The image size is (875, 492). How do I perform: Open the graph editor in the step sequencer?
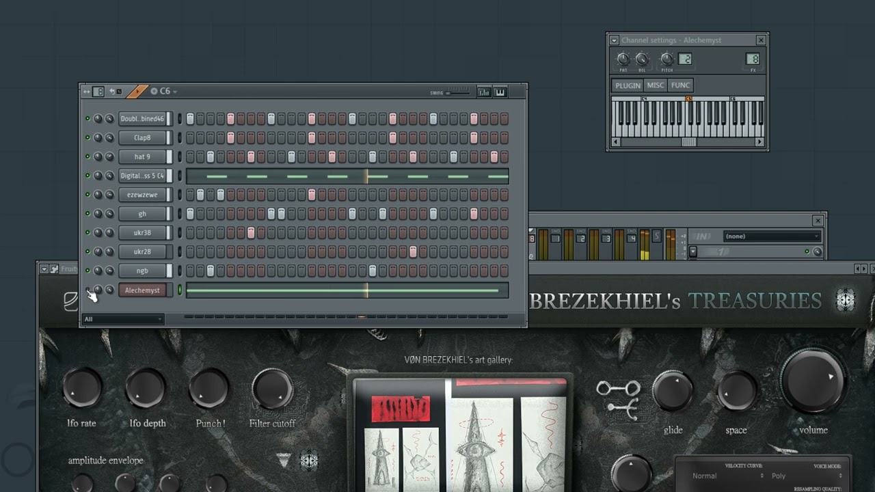tap(484, 92)
